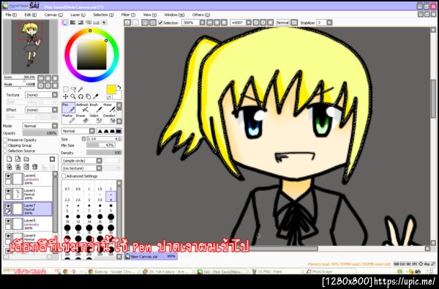Enable Advanced Settings checkbox
Screen dimensions: 439x289
pos(64,176)
